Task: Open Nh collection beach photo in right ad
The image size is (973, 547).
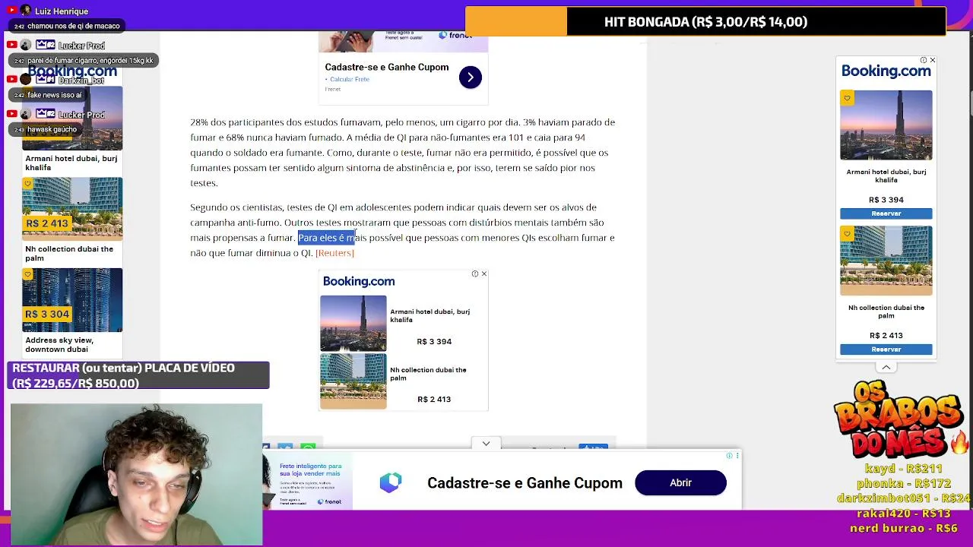Action: pos(886,261)
